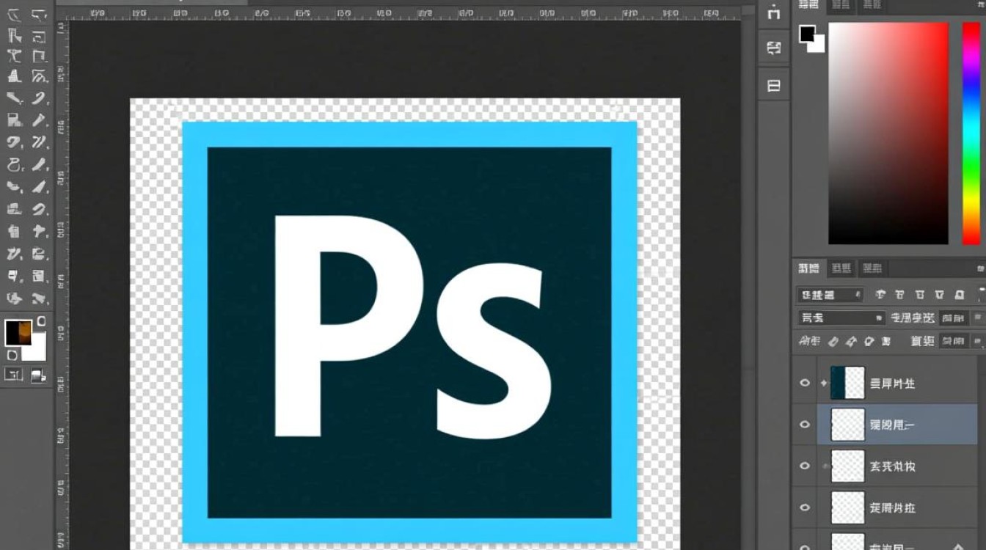The image size is (986, 550).
Task: Open the layer filter type dropdown
Action: pyautogui.click(x=830, y=295)
